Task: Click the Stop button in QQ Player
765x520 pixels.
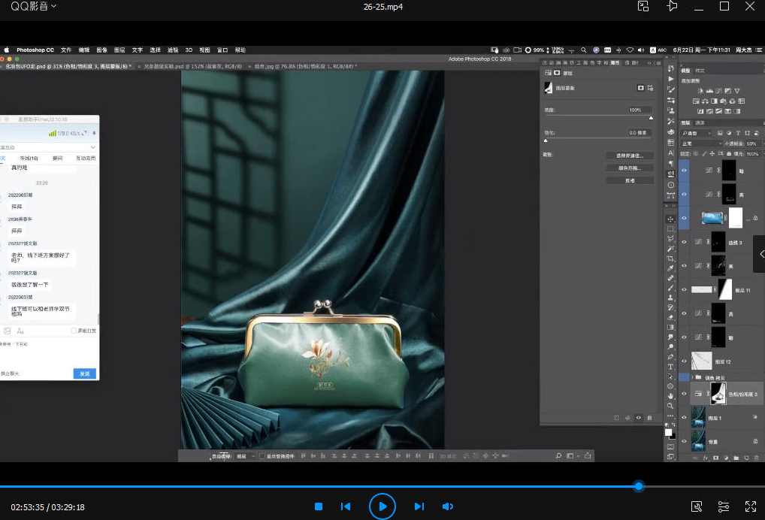Action: pyautogui.click(x=319, y=506)
